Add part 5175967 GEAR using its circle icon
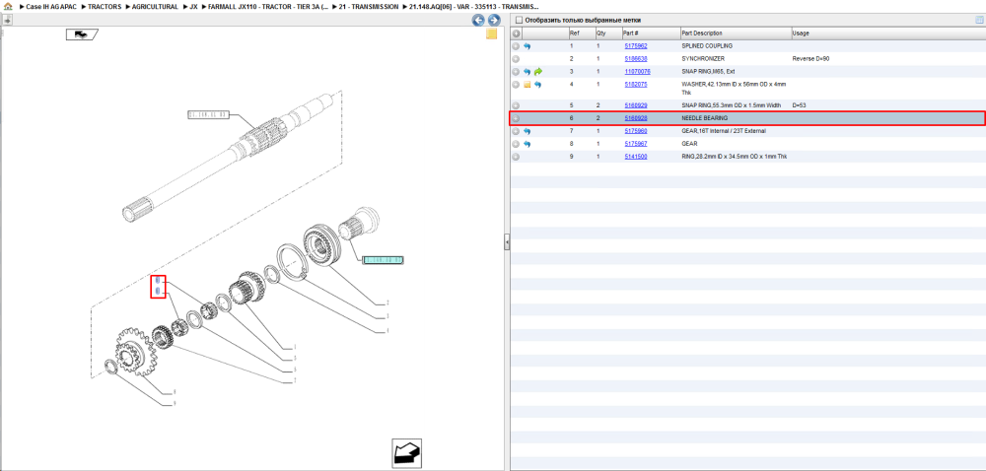Screen dimensions: 986x471 tap(516, 144)
